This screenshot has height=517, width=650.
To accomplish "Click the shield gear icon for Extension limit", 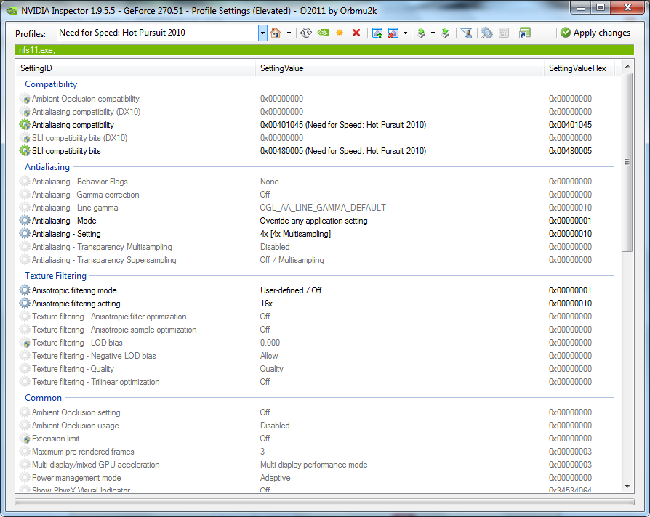I will pos(25,439).
